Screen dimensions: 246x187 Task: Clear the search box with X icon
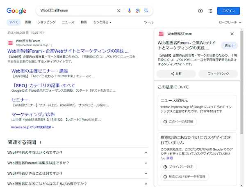point(119,11)
